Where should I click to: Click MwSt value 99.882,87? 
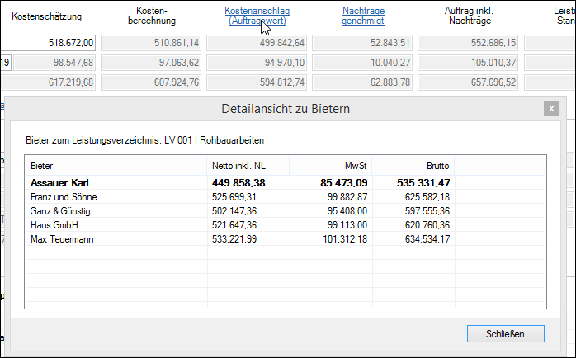coord(347,197)
